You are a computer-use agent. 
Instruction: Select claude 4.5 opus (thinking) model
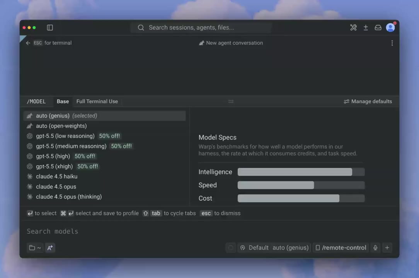click(x=105, y=197)
